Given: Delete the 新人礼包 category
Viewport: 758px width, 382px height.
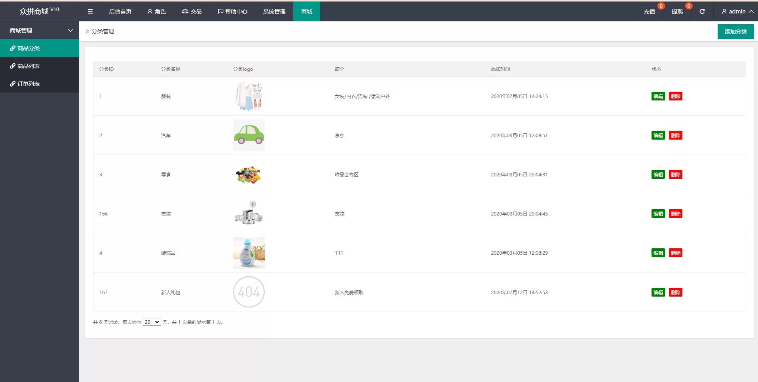Looking at the screenshot, I should pos(675,292).
